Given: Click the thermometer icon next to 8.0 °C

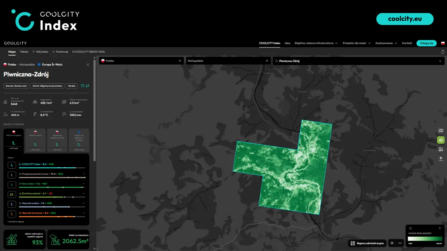Looking at the screenshot, I should point(35,114).
